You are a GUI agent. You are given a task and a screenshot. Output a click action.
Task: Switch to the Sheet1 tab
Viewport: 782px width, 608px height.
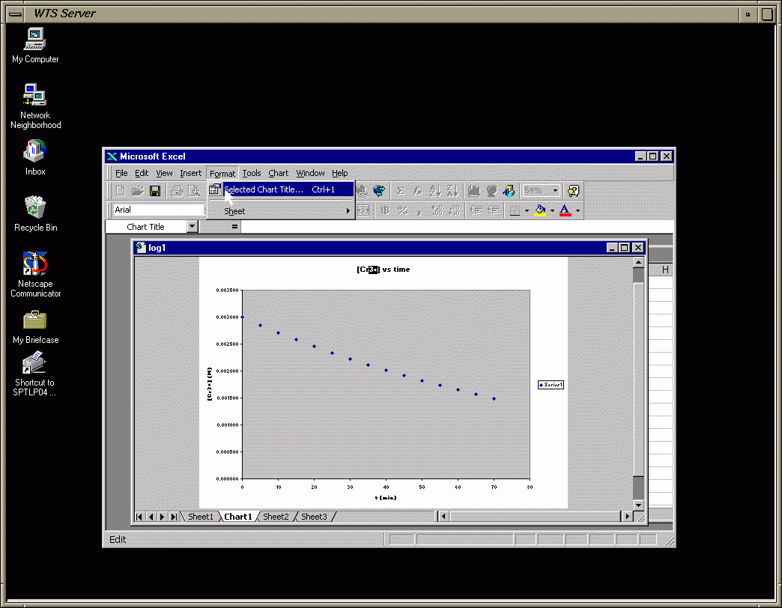tap(201, 517)
